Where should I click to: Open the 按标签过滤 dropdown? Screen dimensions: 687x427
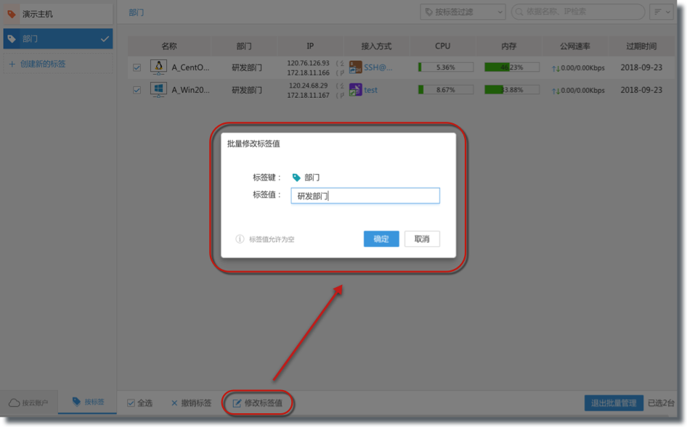(463, 12)
